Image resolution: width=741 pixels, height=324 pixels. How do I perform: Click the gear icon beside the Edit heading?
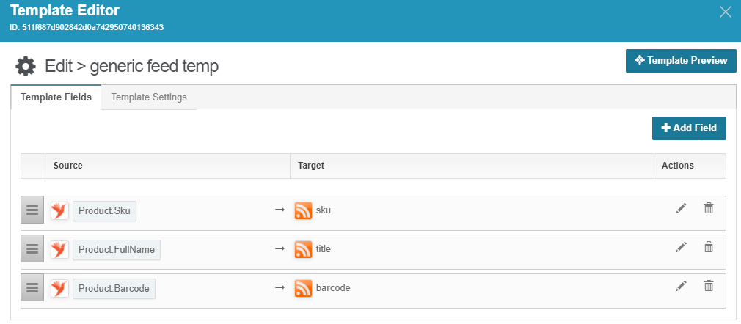pos(26,67)
